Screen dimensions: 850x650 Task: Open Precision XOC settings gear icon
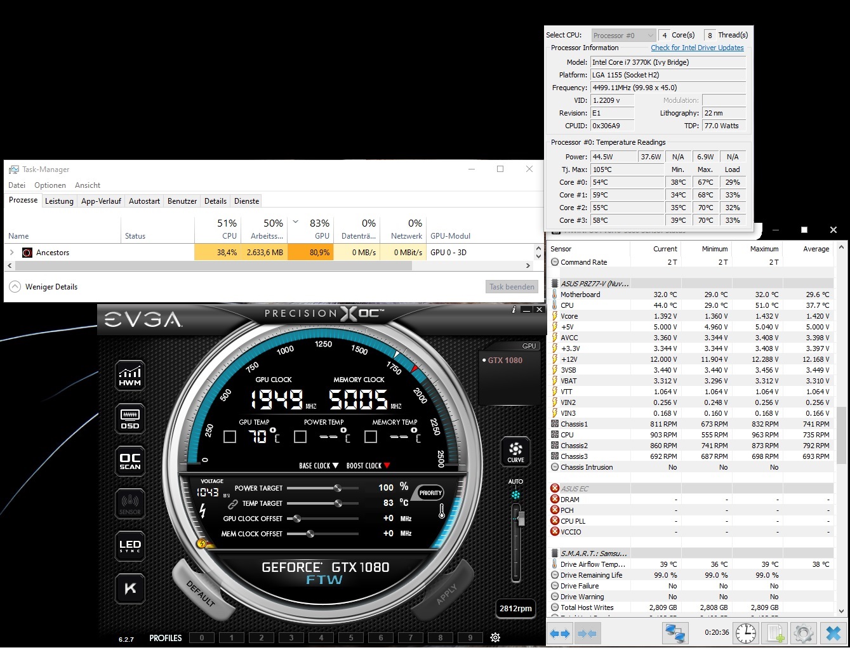[495, 637]
